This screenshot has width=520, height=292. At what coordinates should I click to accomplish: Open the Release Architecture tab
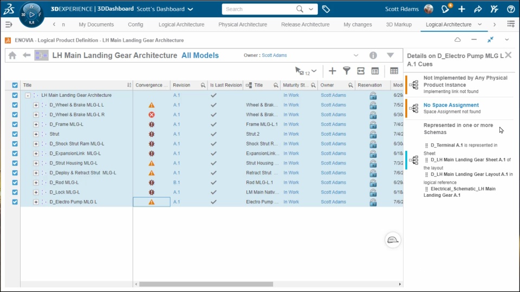click(305, 24)
